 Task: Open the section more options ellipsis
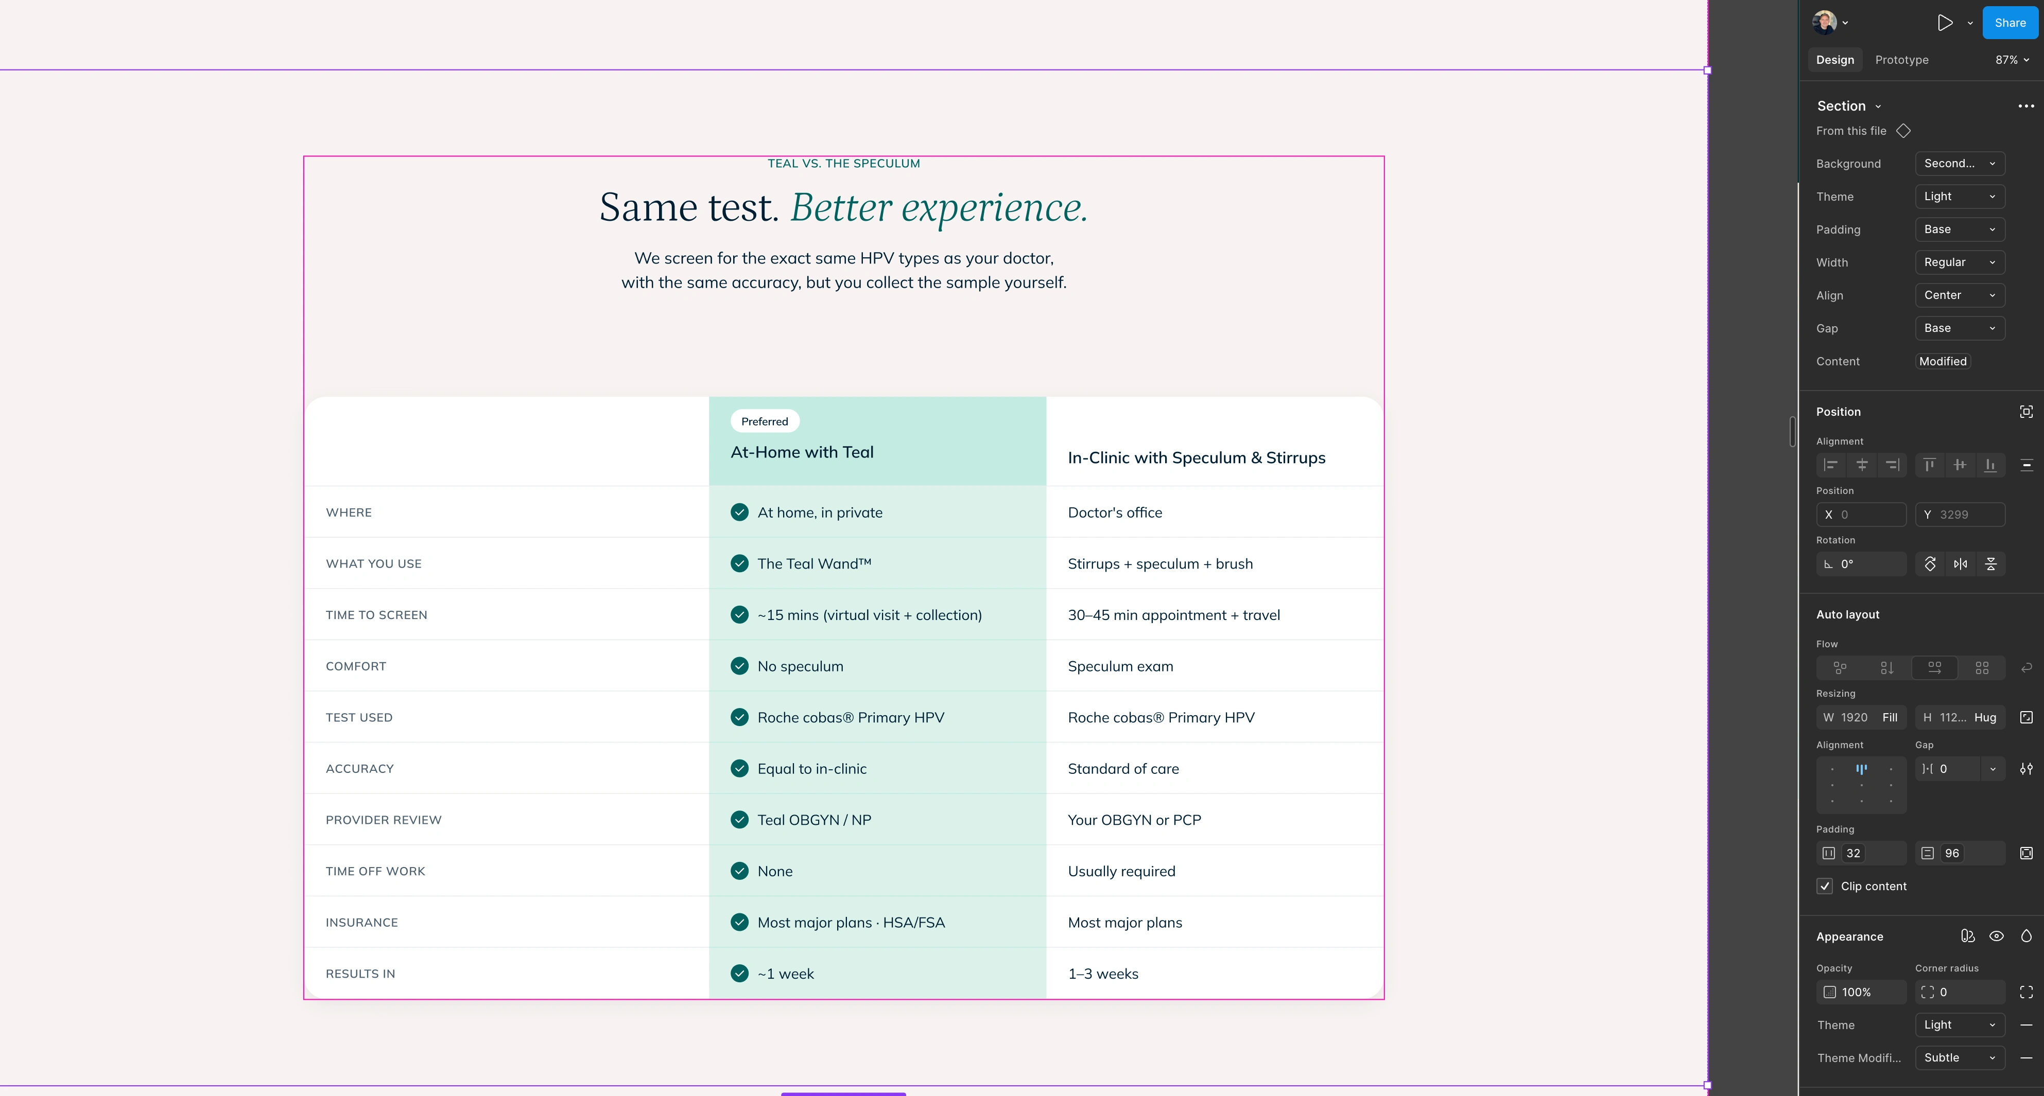coord(2026,107)
